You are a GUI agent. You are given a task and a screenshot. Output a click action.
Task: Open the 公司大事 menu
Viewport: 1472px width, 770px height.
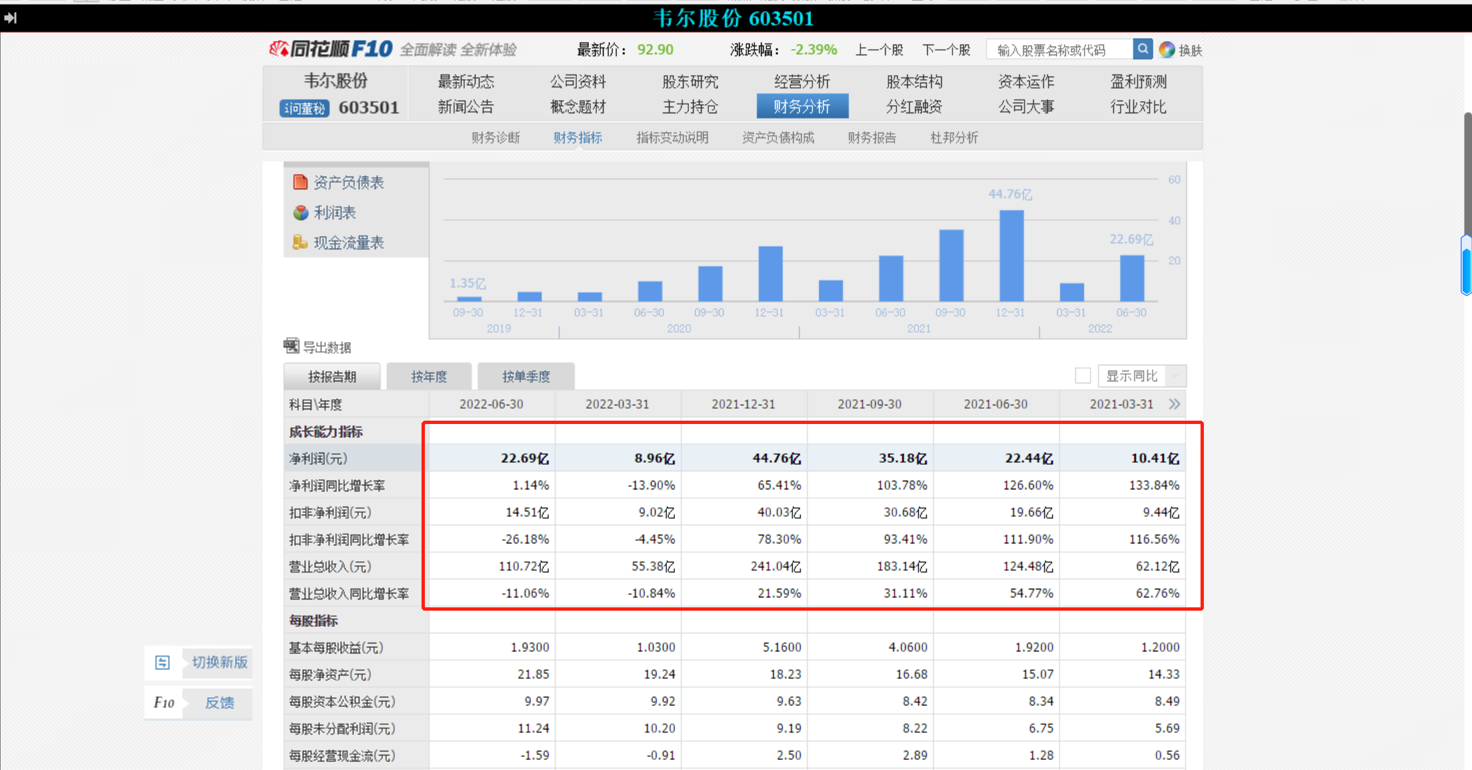(x=1026, y=107)
